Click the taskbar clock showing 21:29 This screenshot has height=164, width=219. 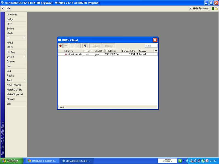(213, 161)
